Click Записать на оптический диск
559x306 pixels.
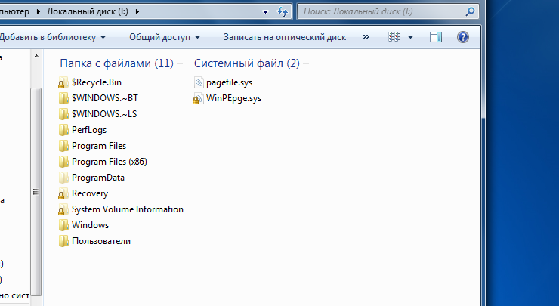coord(285,37)
